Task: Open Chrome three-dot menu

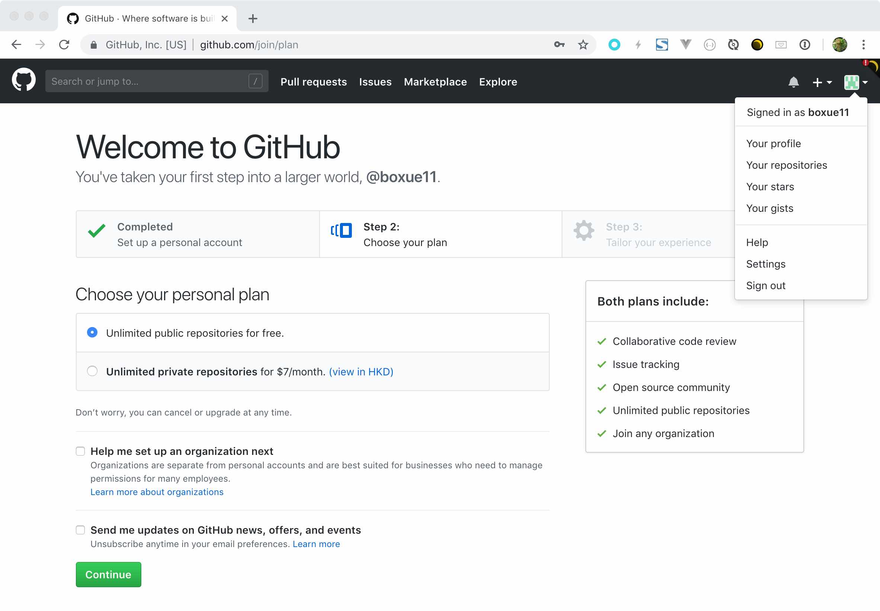Action: coord(864,45)
